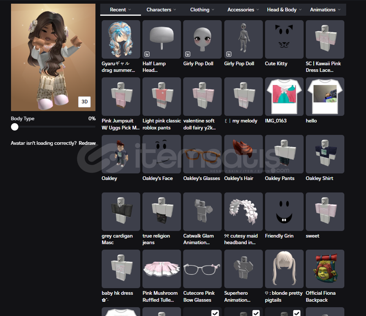Screen dimensions: 366x316
Task: Switch to the Characters tab
Action: [161, 10]
